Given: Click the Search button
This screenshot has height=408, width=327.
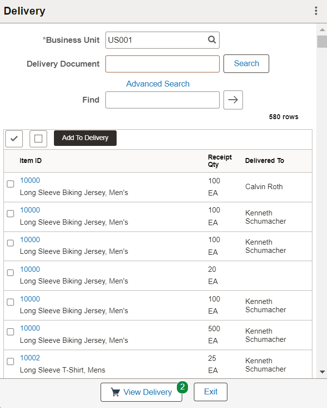Looking at the screenshot, I should pos(246,63).
